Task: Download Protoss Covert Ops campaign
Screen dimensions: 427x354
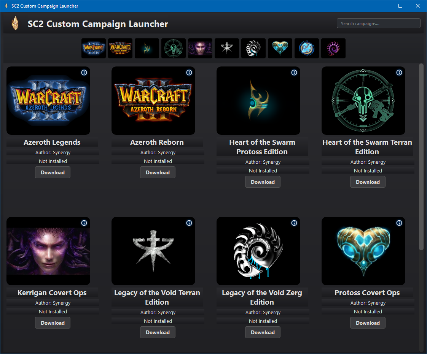Action: (368, 323)
